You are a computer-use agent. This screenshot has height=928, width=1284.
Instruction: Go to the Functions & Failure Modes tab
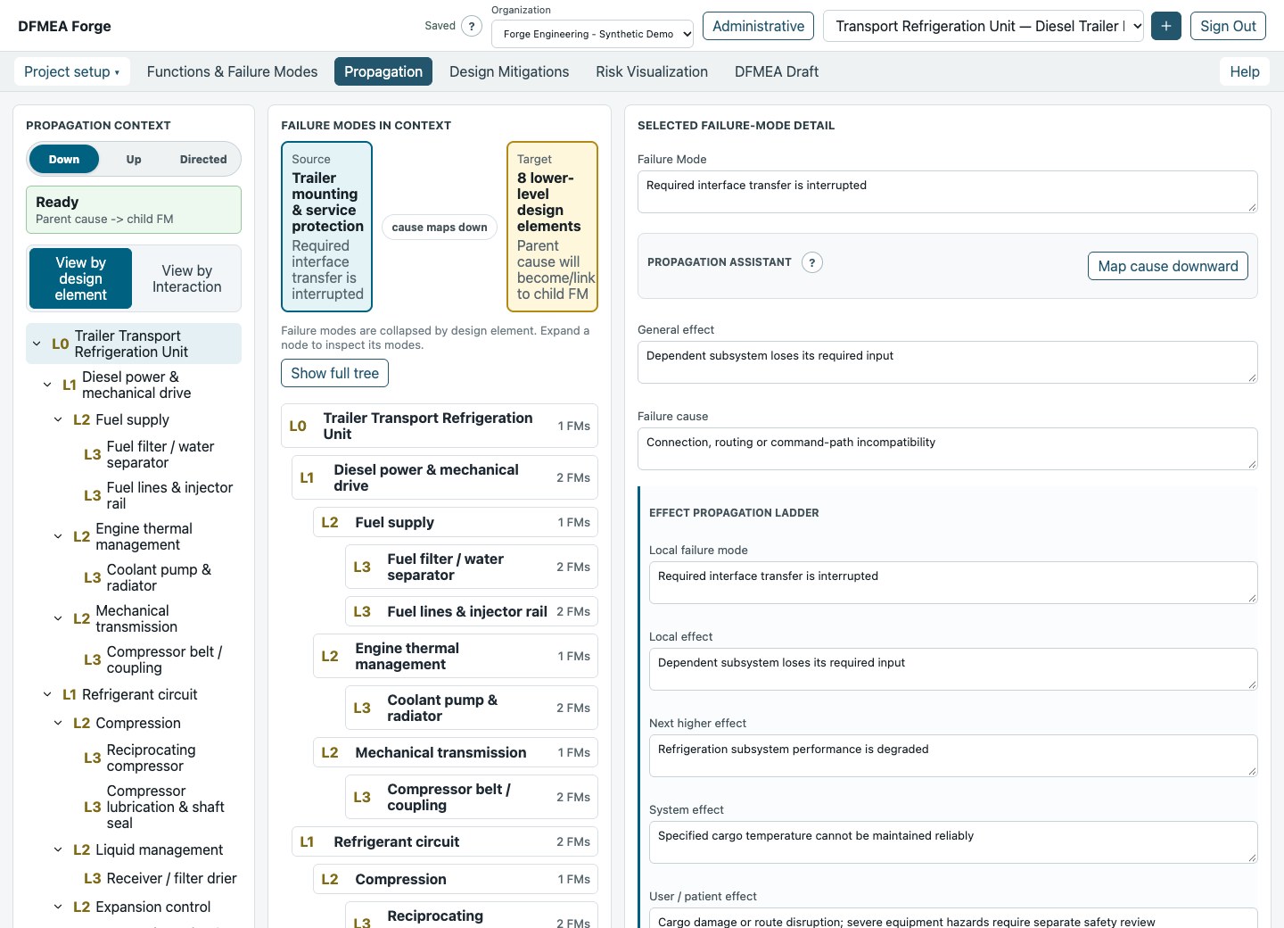tap(232, 71)
